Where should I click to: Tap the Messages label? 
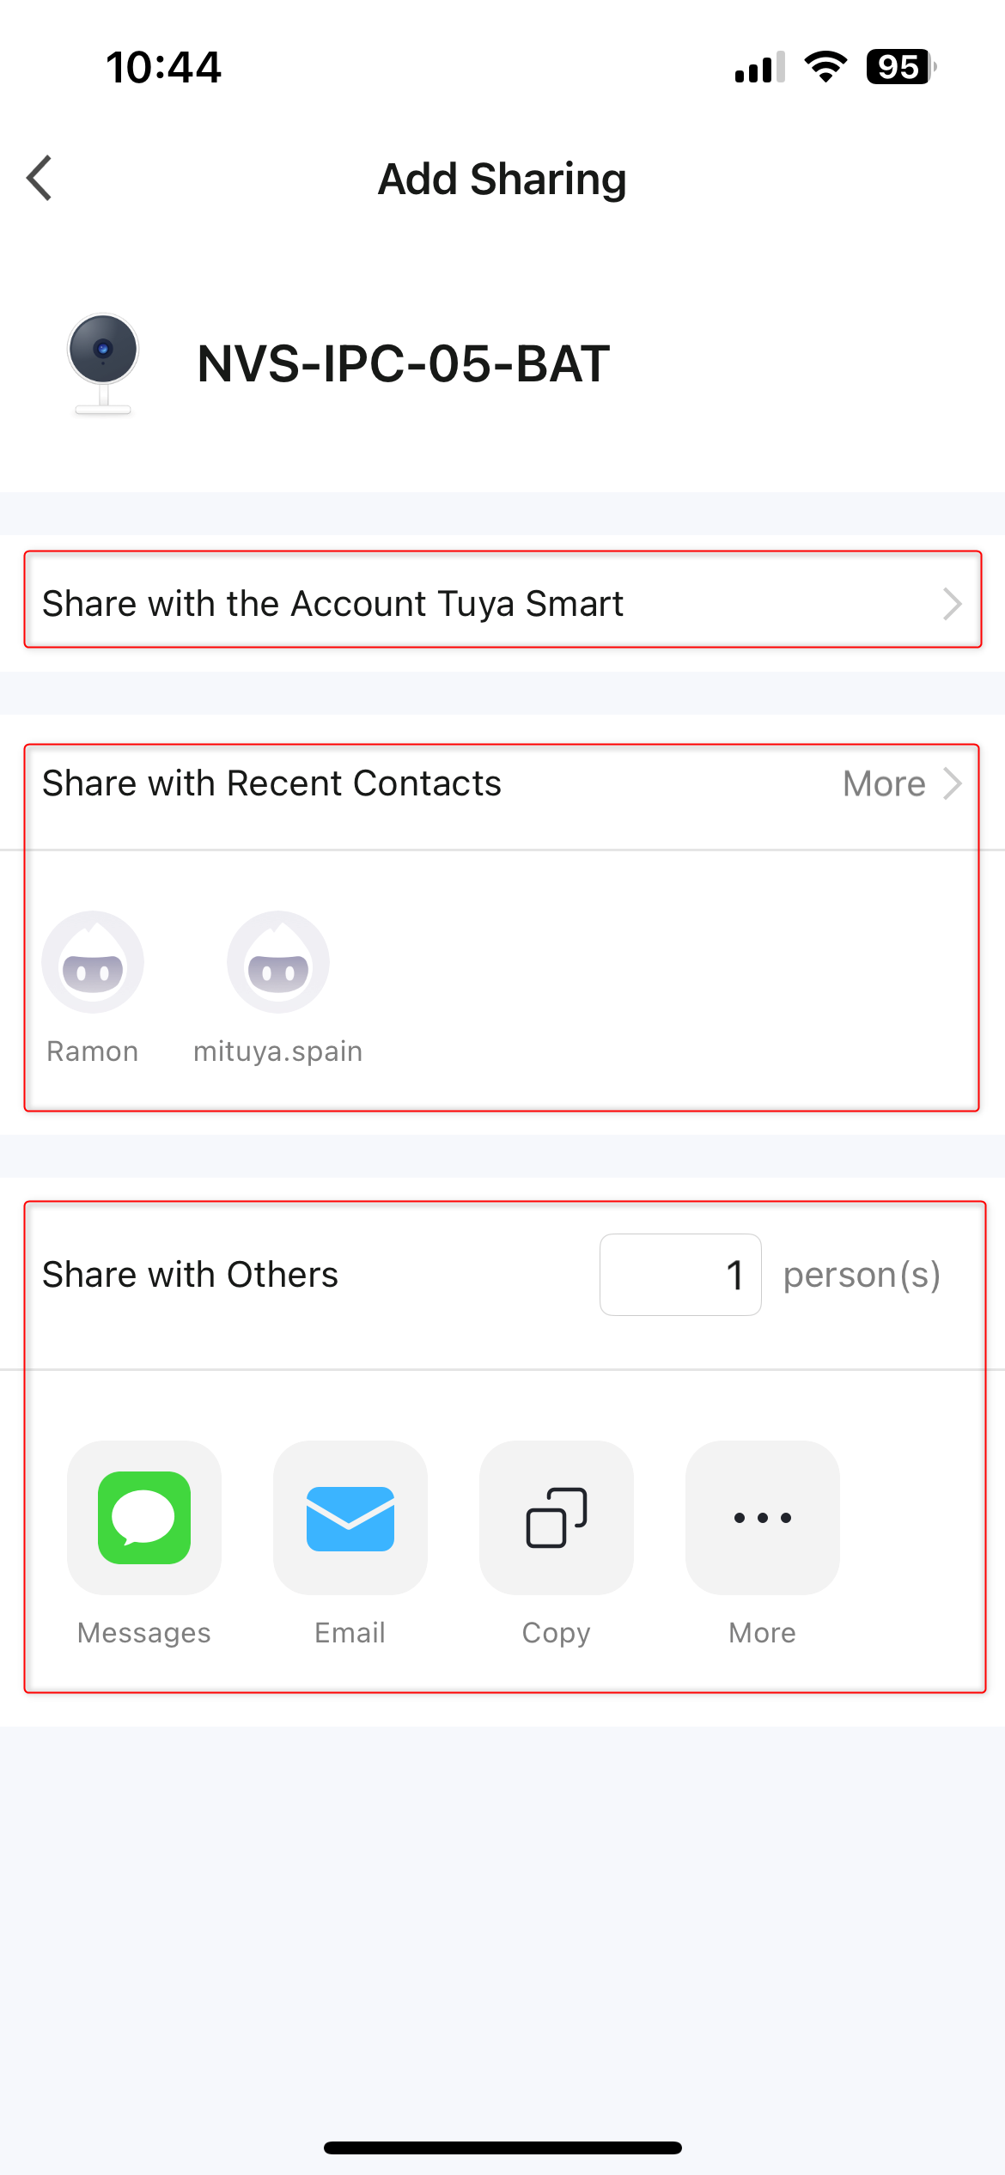click(144, 1632)
